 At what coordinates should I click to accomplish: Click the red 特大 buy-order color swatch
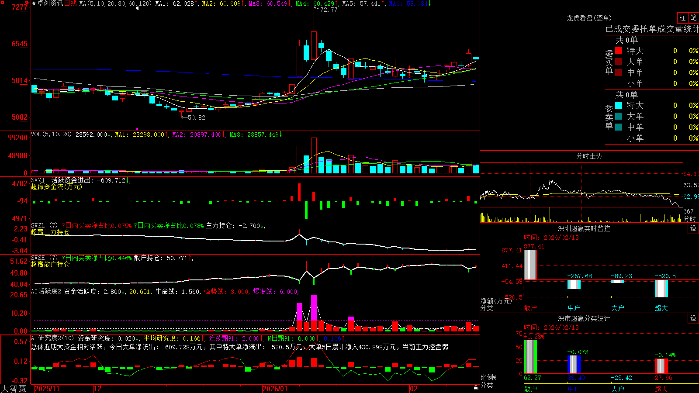619,51
